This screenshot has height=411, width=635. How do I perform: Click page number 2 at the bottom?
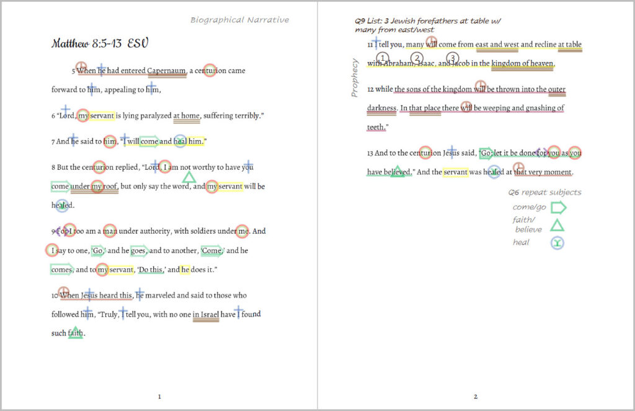[x=476, y=397]
